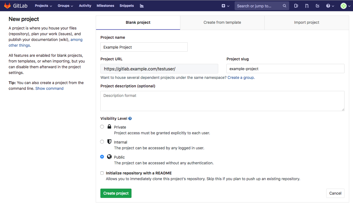The width and height of the screenshot is (353, 205).
Task: Click the selected Public radio indicator
Action: pos(102,157)
